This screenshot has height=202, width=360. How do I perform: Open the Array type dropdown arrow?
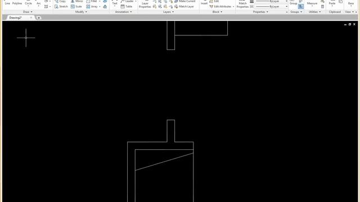click(100, 7)
